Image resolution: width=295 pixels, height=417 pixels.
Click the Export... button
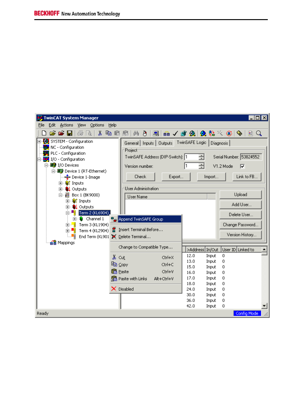pyautogui.click(x=176, y=177)
